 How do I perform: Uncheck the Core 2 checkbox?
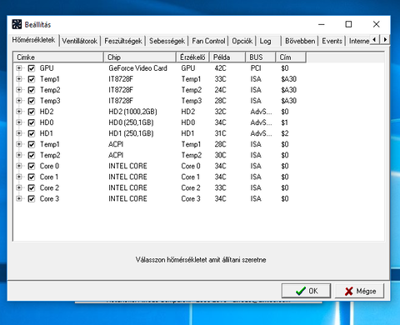click(x=32, y=188)
